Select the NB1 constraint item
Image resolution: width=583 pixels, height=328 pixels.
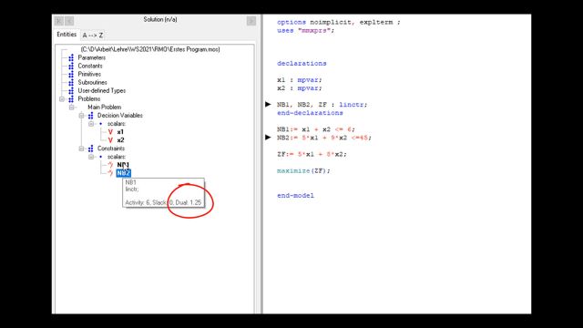tap(123, 165)
